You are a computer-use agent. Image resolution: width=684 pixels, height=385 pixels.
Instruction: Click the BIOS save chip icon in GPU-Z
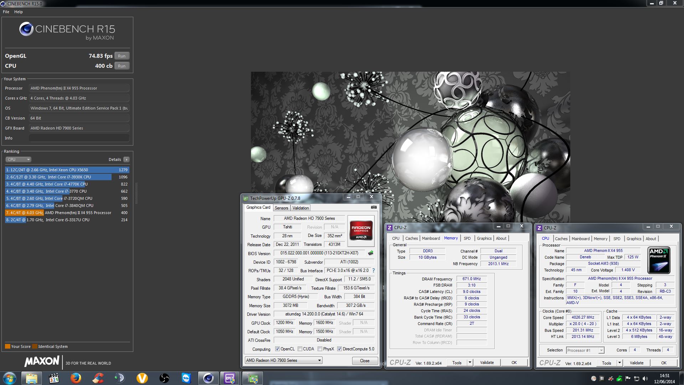[x=371, y=253]
